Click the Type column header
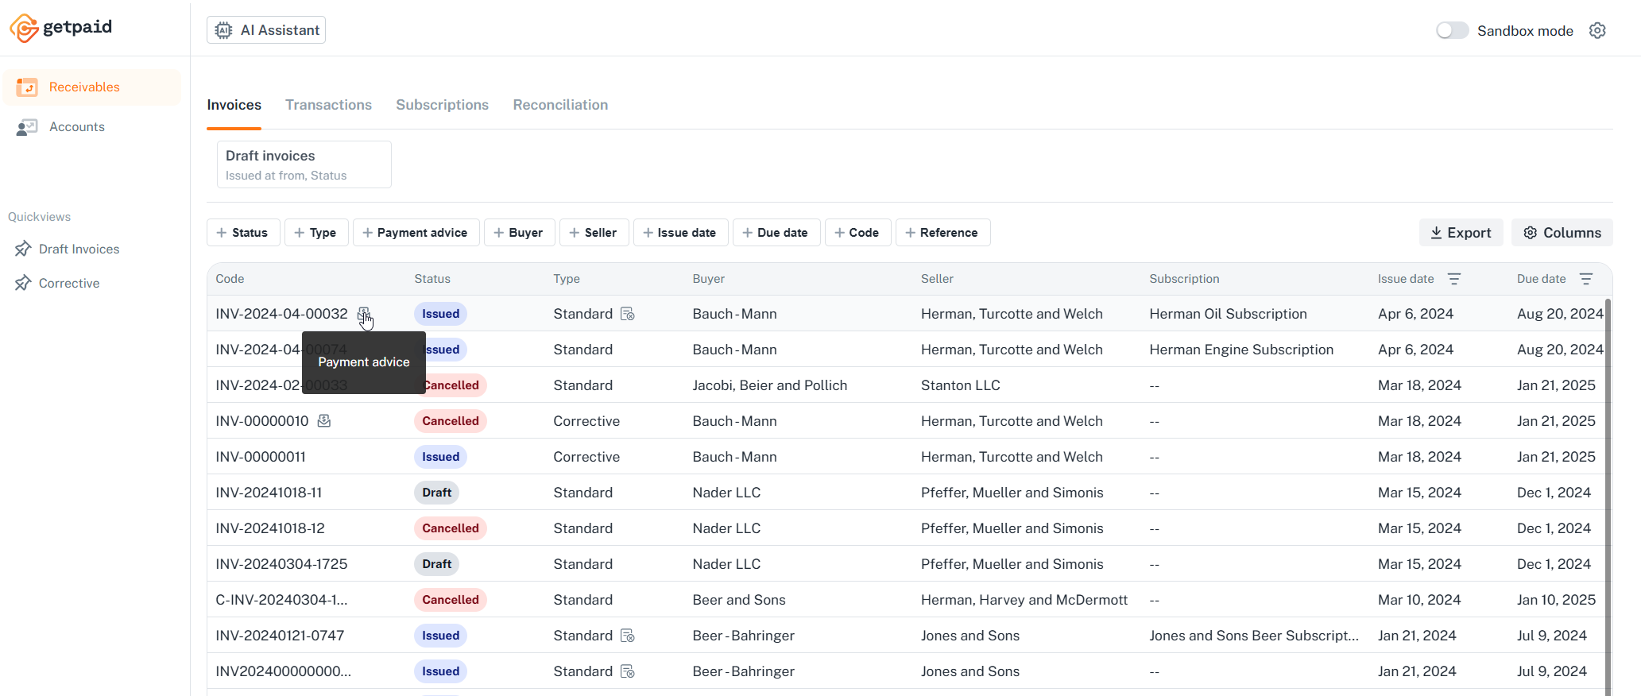 567,279
